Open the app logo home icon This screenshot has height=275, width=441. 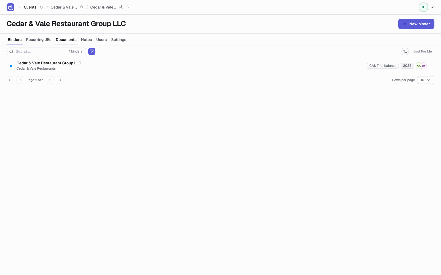[10, 7]
